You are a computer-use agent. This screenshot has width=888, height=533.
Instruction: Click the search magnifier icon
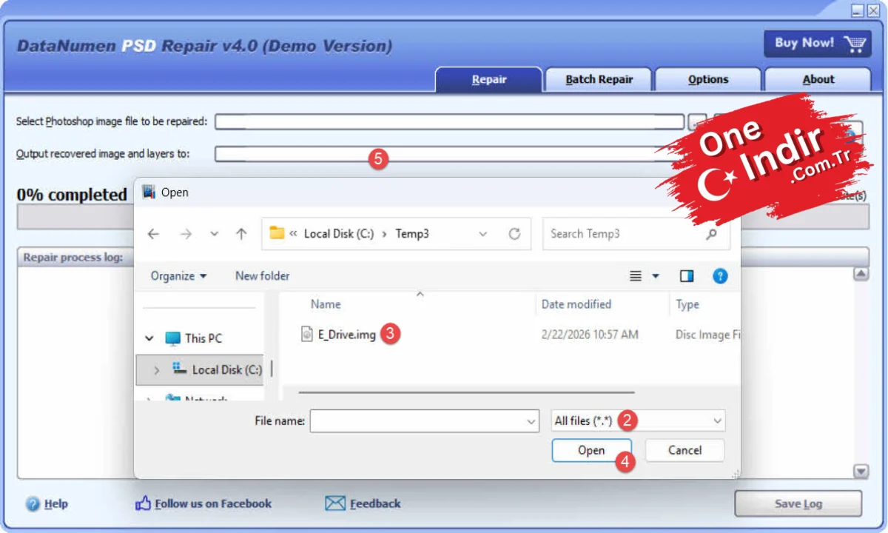(712, 234)
